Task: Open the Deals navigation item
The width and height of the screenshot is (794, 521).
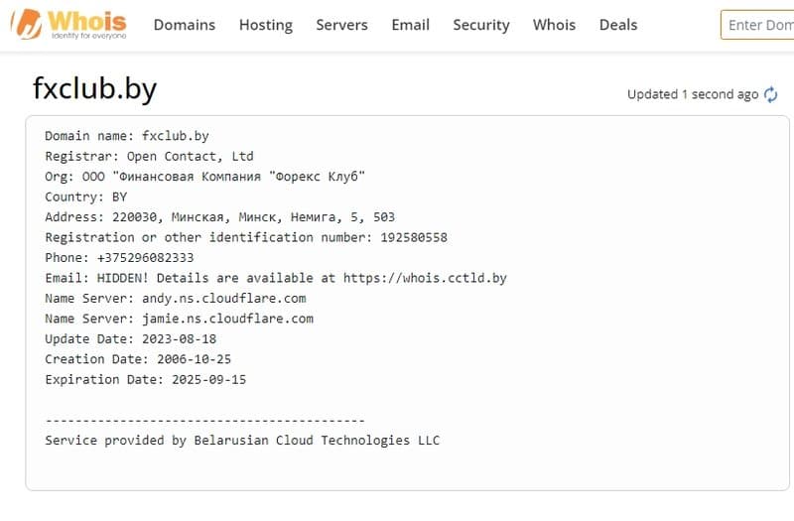Action: 617,25
